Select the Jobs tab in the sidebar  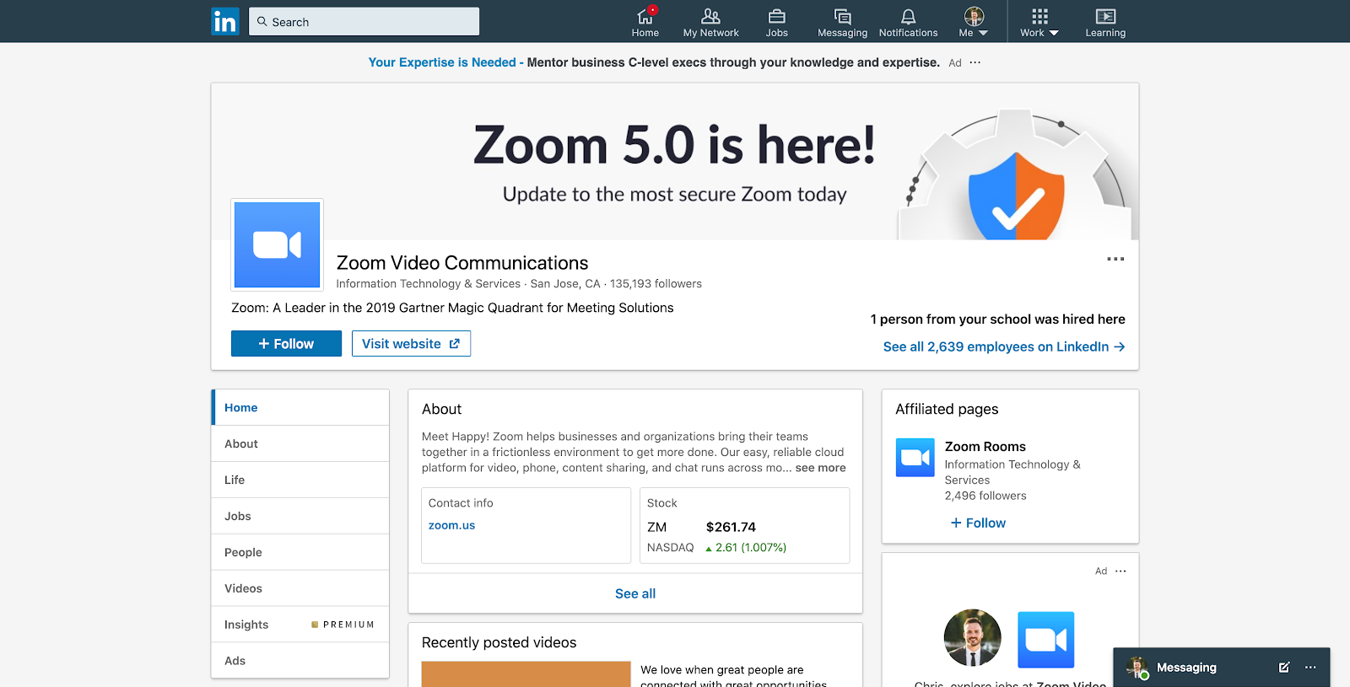(x=300, y=516)
